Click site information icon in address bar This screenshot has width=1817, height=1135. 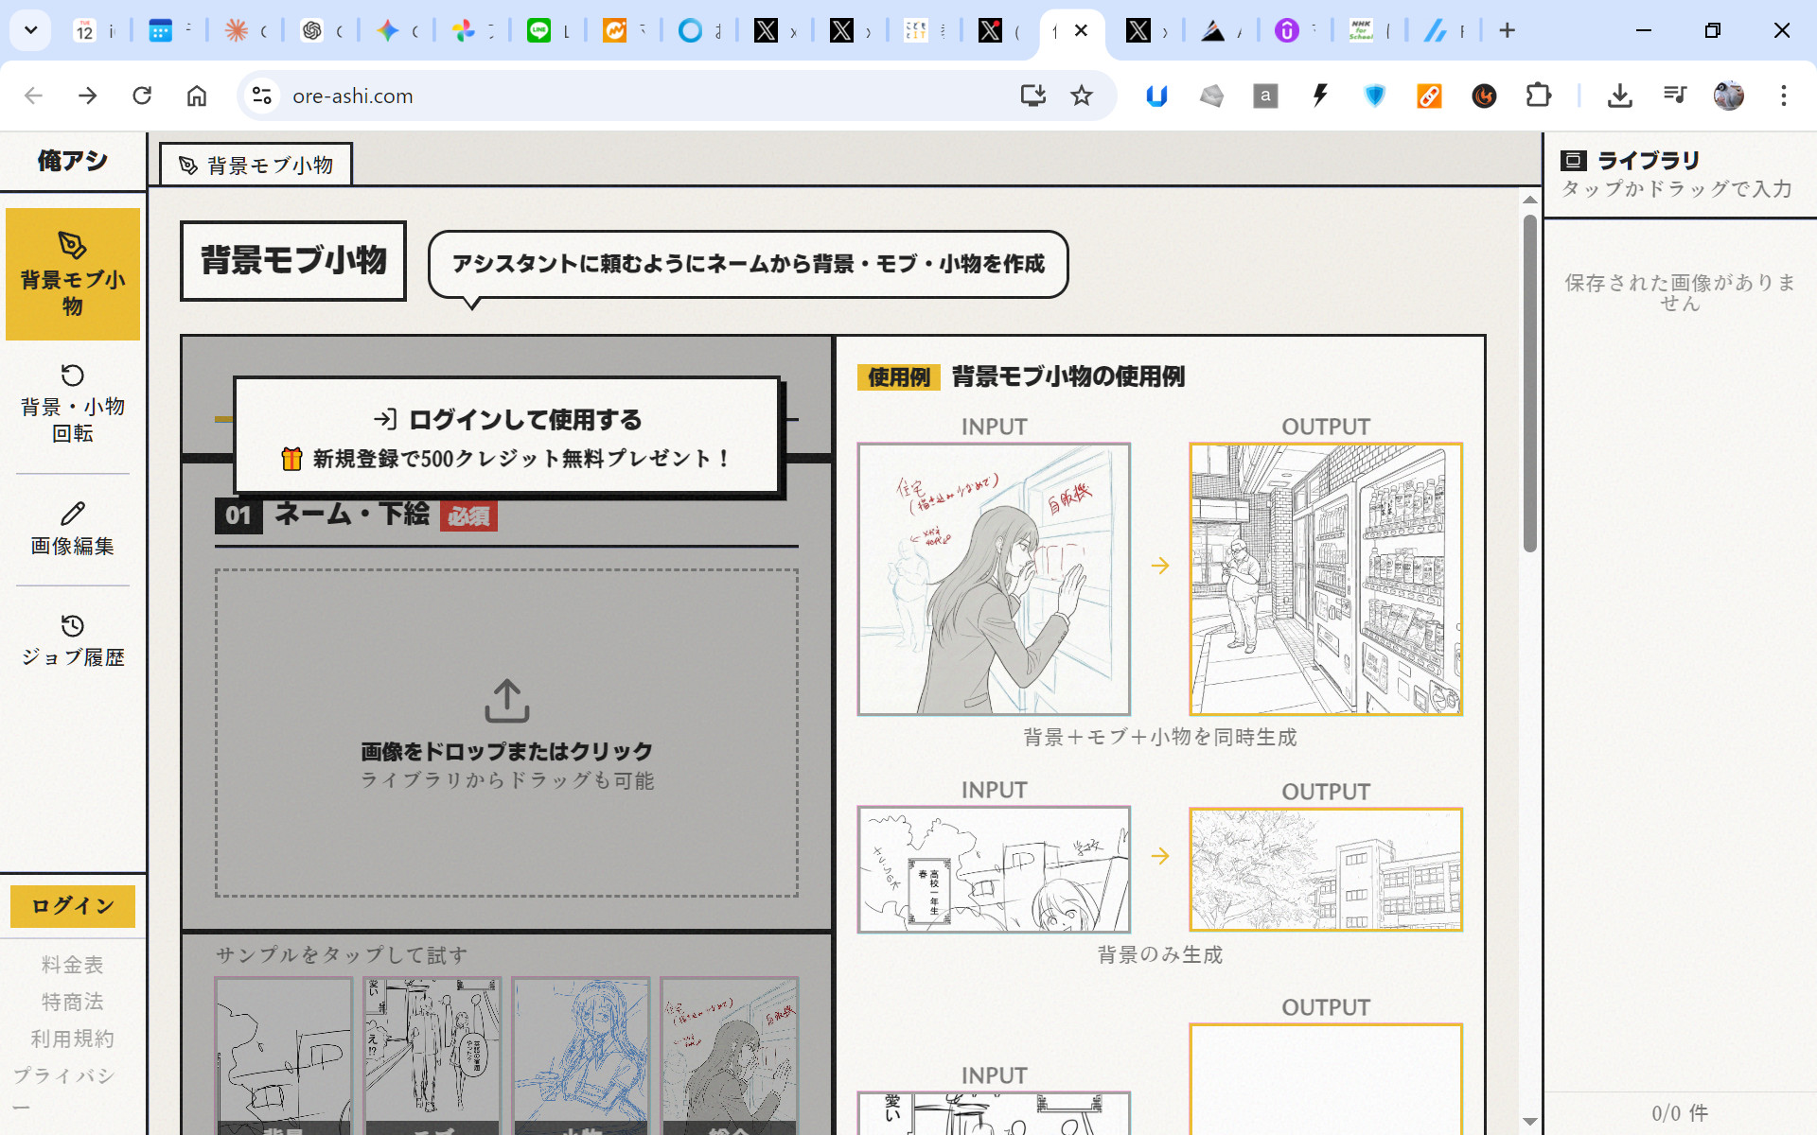262,96
